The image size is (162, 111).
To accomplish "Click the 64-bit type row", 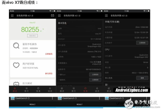I will coord(127,62).
